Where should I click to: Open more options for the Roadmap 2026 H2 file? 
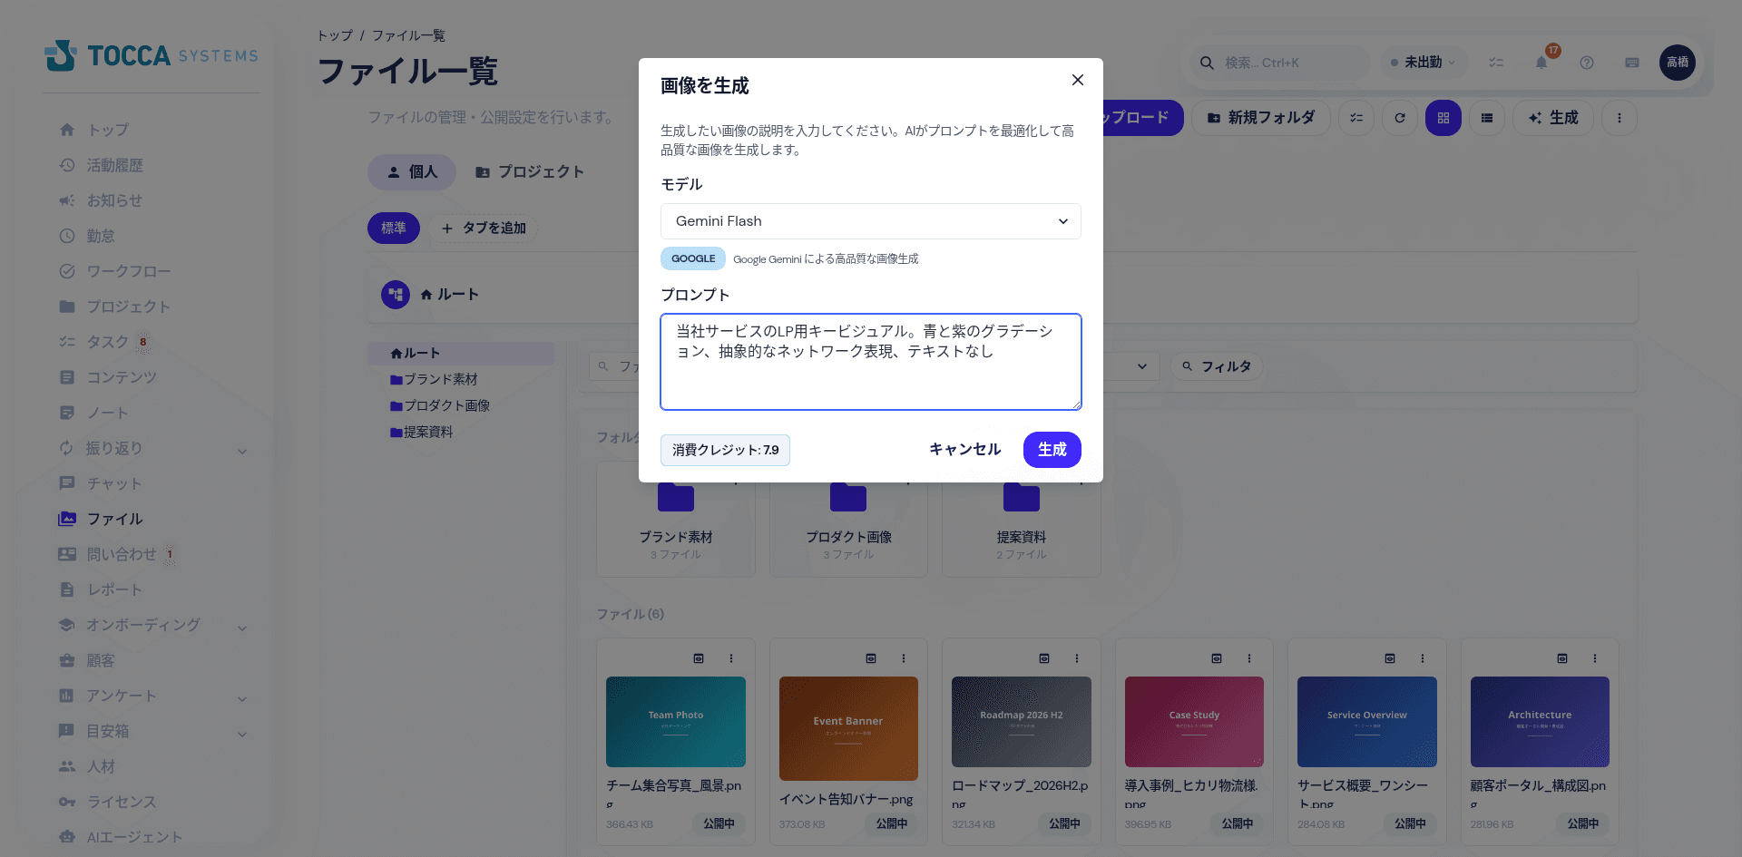point(1077,658)
